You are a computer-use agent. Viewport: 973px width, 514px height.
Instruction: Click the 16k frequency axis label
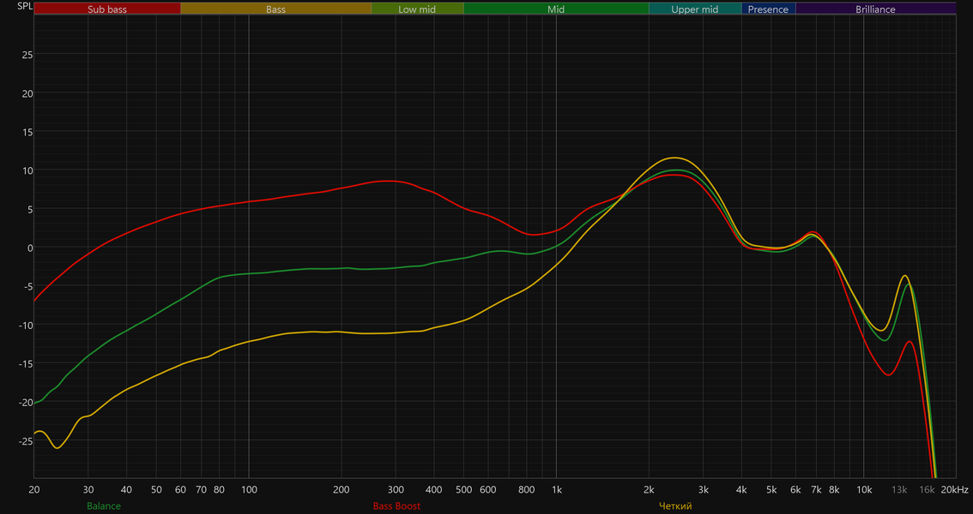pyautogui.click(x=927, y=490)
